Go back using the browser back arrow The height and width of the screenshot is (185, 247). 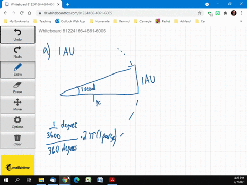[x=6, y=13]
